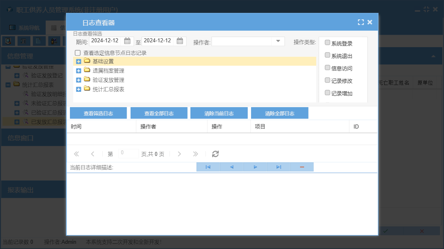Jump to first log record arrow
Viewport: 444px width, 249px height.
point(208,167)
